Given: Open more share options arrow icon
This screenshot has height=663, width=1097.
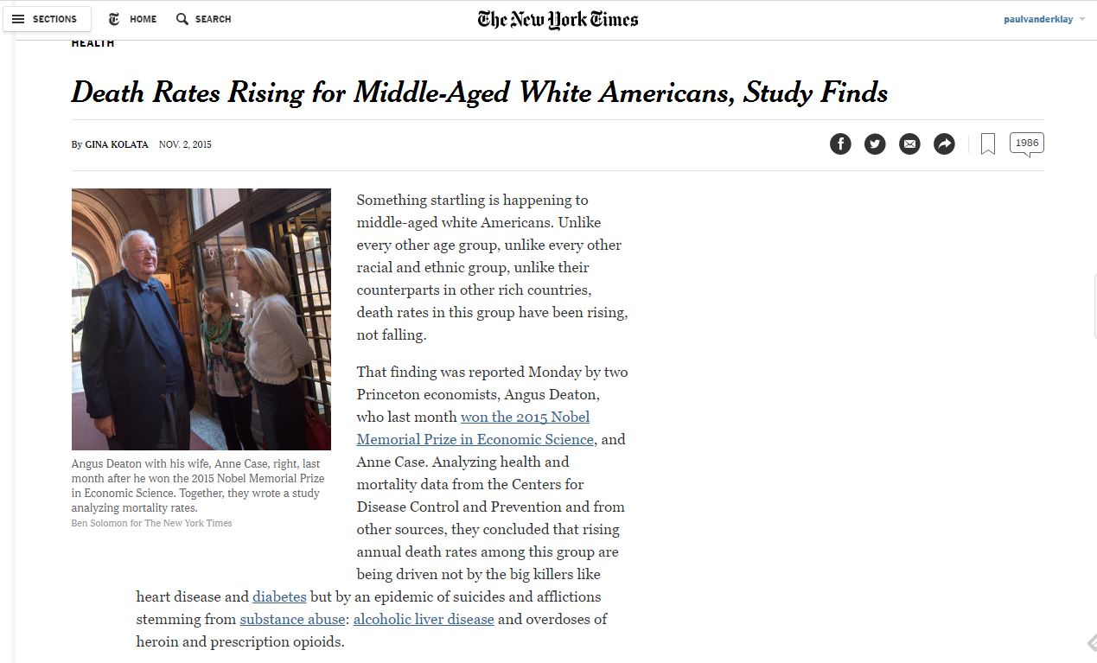Looking at the screenshot, I should pos(944,144).
